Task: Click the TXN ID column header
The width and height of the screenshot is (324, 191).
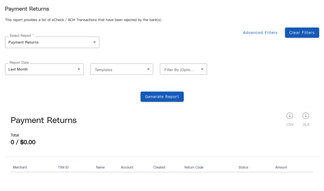Action: 63,167
